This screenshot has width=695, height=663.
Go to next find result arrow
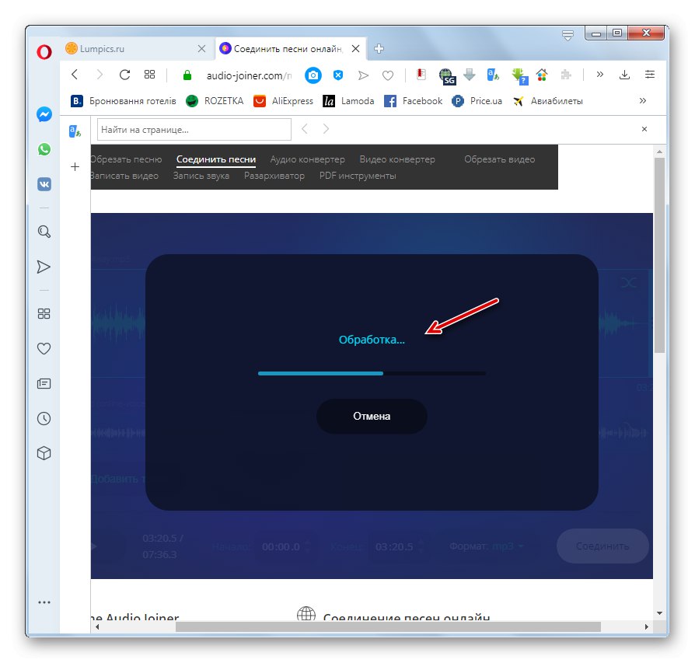coord(326,129)
